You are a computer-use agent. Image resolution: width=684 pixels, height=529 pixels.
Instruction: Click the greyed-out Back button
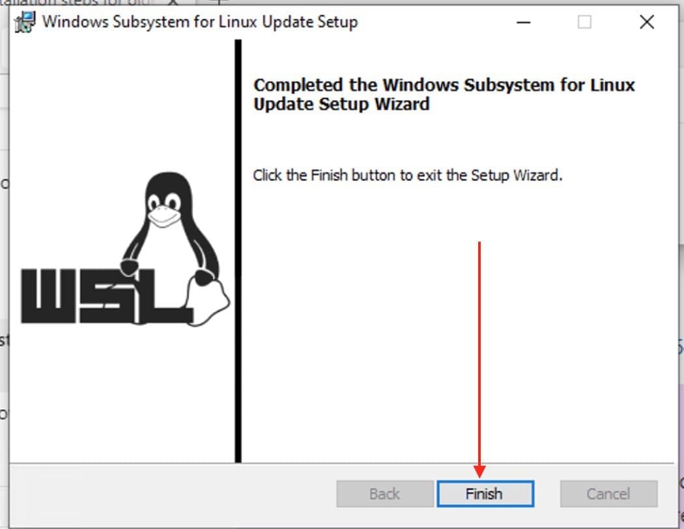385,494
